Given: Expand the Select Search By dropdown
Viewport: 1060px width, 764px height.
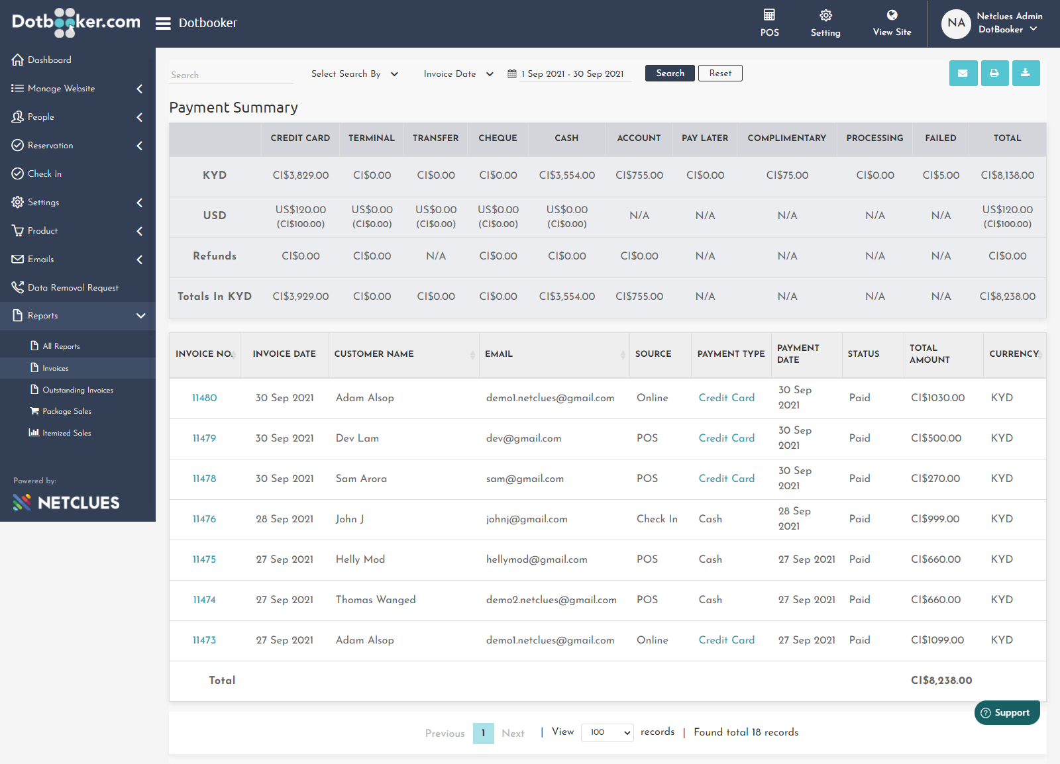Looking at the screenshot, I should point(354,74).
